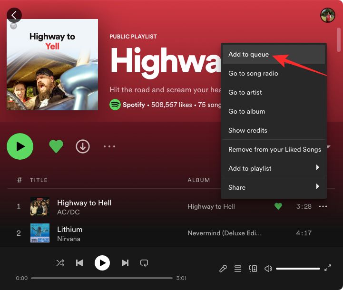Viewport: 343px width, 290px height.
Task: Click the Highway to Yell cover art
Action: tap(52, 65)
